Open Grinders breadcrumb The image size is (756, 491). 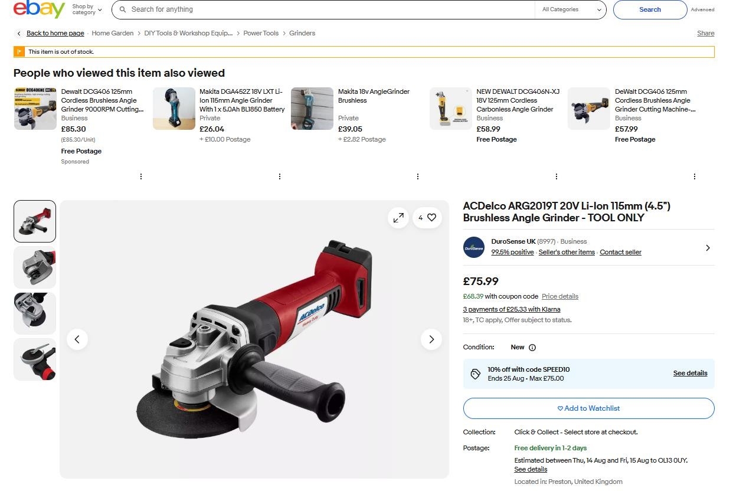click(302, 33)
